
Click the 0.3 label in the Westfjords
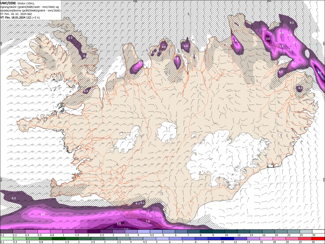point(70,38)
